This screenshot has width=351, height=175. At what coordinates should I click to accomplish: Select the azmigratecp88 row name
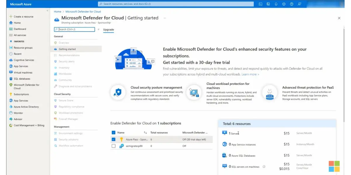[x=135, y=146]
